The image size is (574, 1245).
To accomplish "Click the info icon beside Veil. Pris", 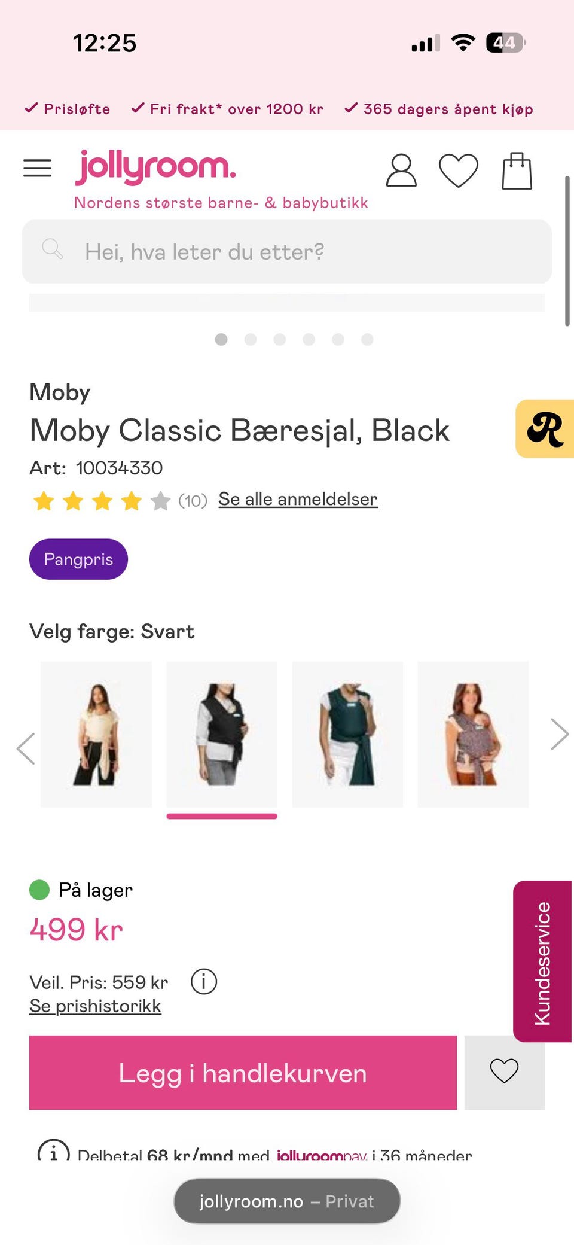I will pos(204,982).
